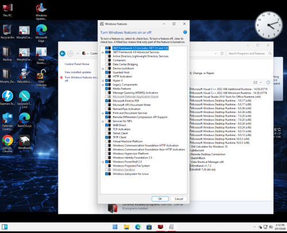Image resolution: width=287 pixels, height=233 pixels.
Task: Select StartAllBack in programs list
Action: pos(197,158)
